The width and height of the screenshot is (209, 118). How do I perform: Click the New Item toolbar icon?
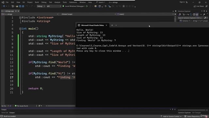pyautogui.click(x=13, y=6)
